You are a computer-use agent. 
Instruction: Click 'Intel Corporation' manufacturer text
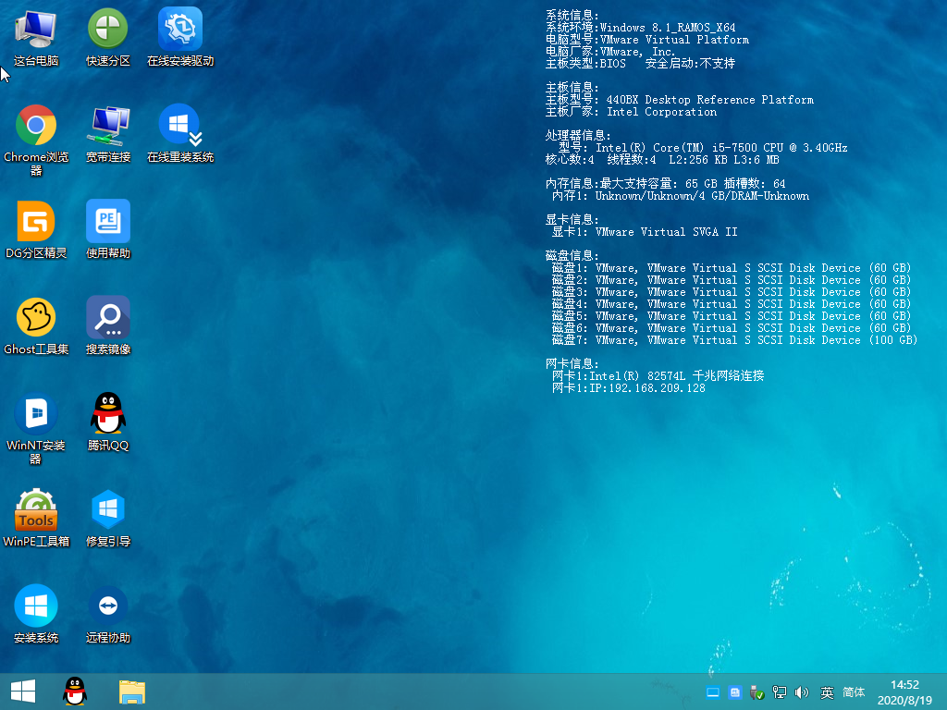click(x=661, y=112)
